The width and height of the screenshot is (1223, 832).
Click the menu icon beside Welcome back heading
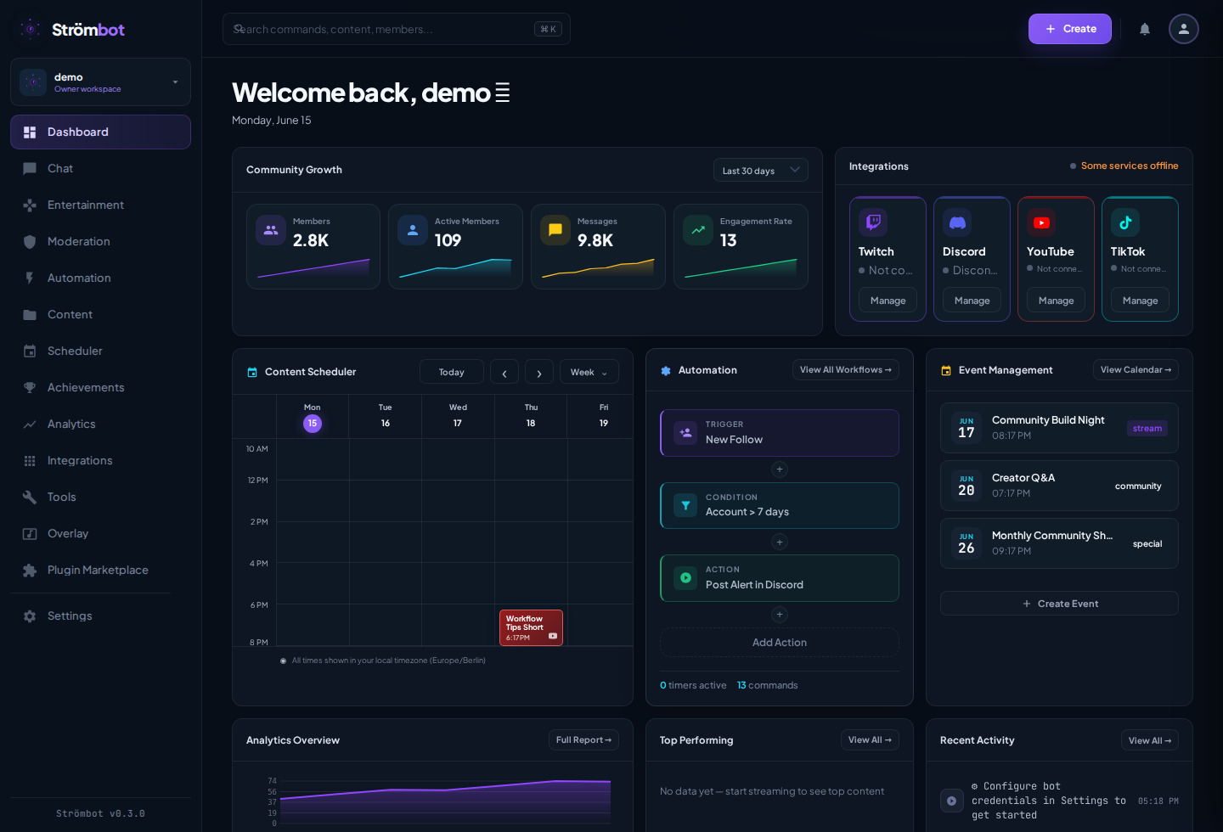tap(503, 93)
